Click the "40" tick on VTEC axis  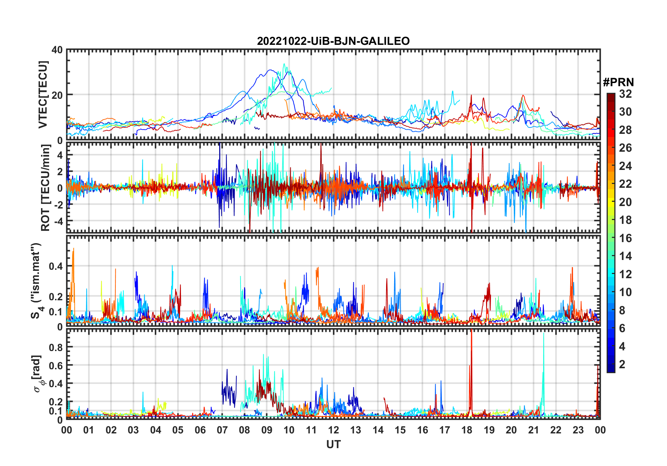(57, 50)
